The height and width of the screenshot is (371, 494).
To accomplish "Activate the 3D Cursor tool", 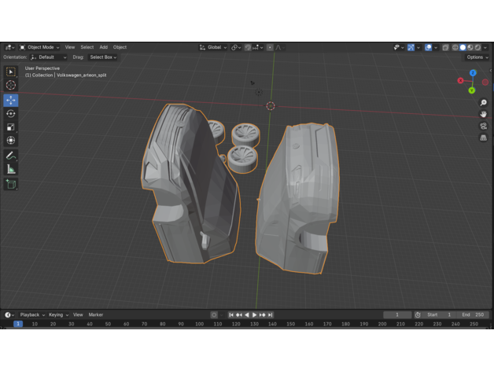I will coord(11,85).
